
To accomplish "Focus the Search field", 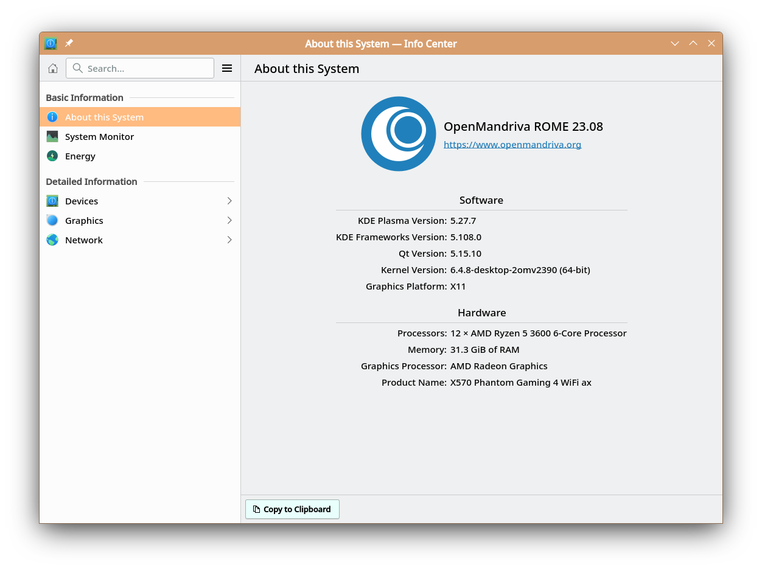I will (x=140, y=68).
